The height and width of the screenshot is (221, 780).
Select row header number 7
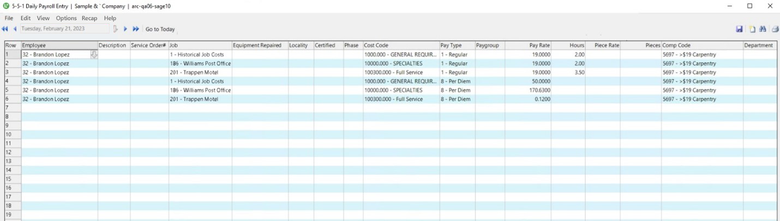coord(13,108)
